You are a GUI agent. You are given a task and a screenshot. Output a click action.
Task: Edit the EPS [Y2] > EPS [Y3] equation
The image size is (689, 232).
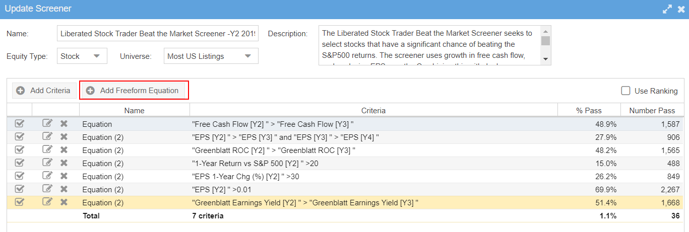point(47,136)
